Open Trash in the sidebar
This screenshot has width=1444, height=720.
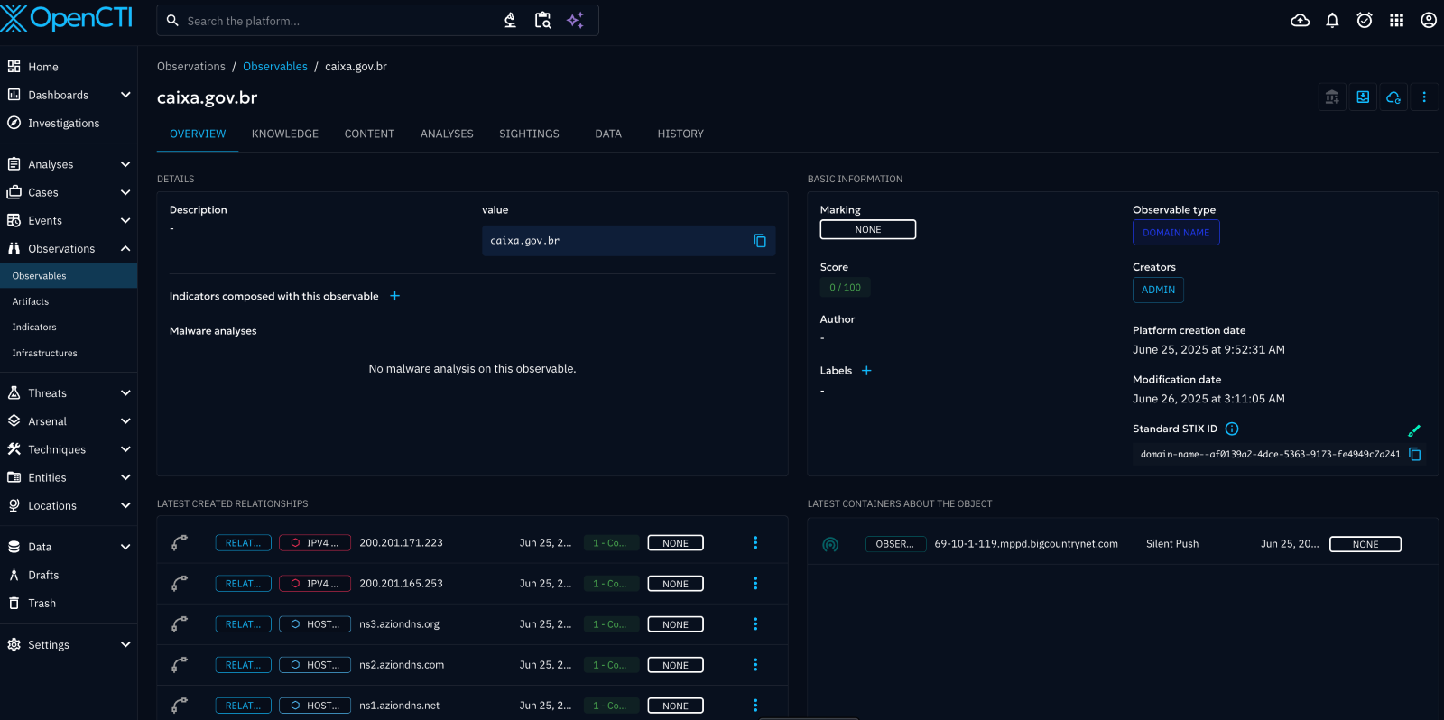pos(69,603)
